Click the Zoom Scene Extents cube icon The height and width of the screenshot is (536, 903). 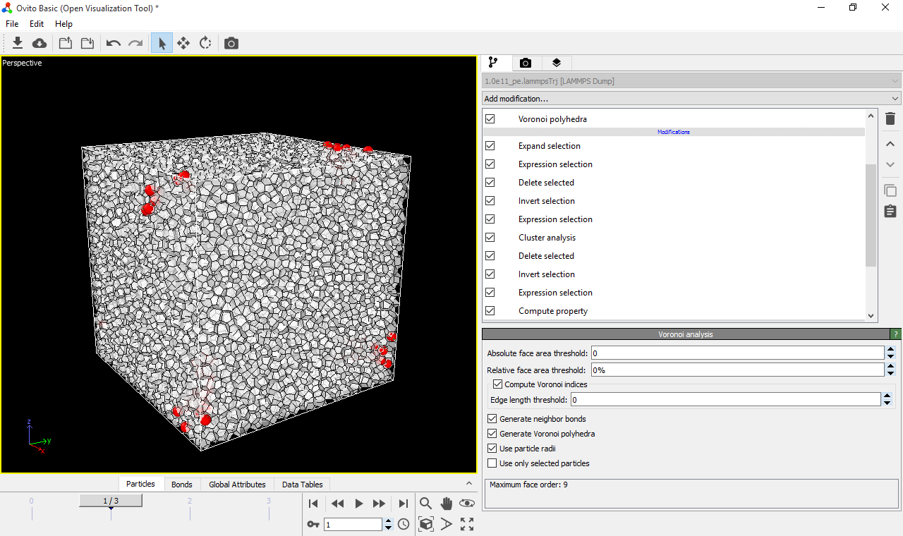426,524
